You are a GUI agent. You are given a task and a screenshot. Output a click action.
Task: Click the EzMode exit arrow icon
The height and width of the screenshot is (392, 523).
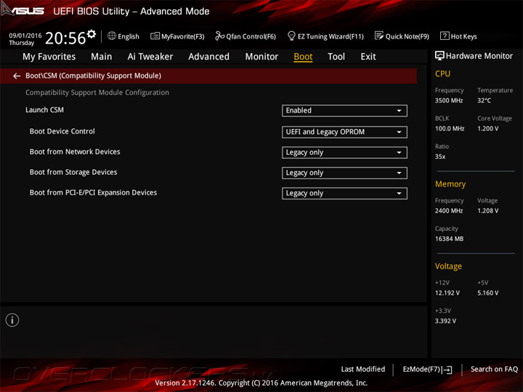(x=447, y=369)
